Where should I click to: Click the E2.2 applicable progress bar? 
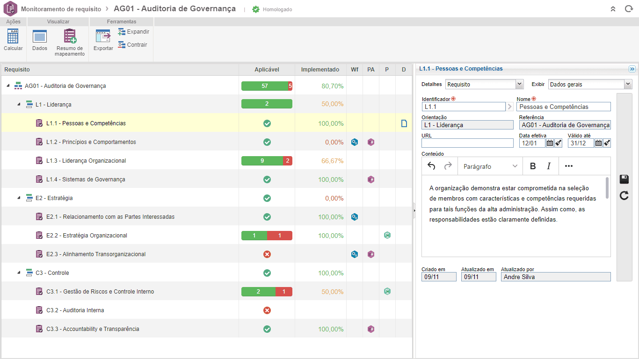coord(267,236)
